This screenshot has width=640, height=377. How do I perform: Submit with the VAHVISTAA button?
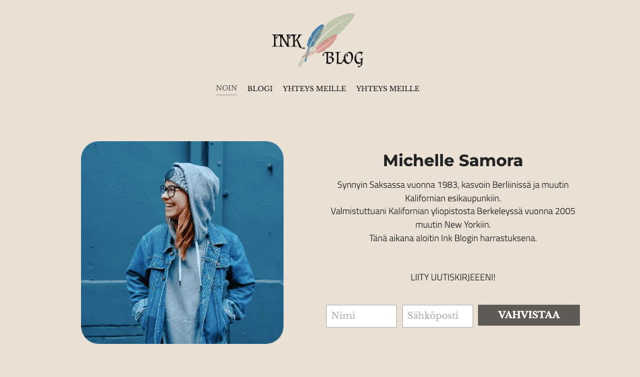(x=529, y=315)
